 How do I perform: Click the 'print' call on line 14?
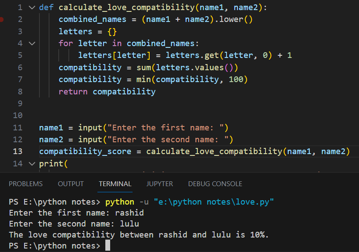point(51,164)
